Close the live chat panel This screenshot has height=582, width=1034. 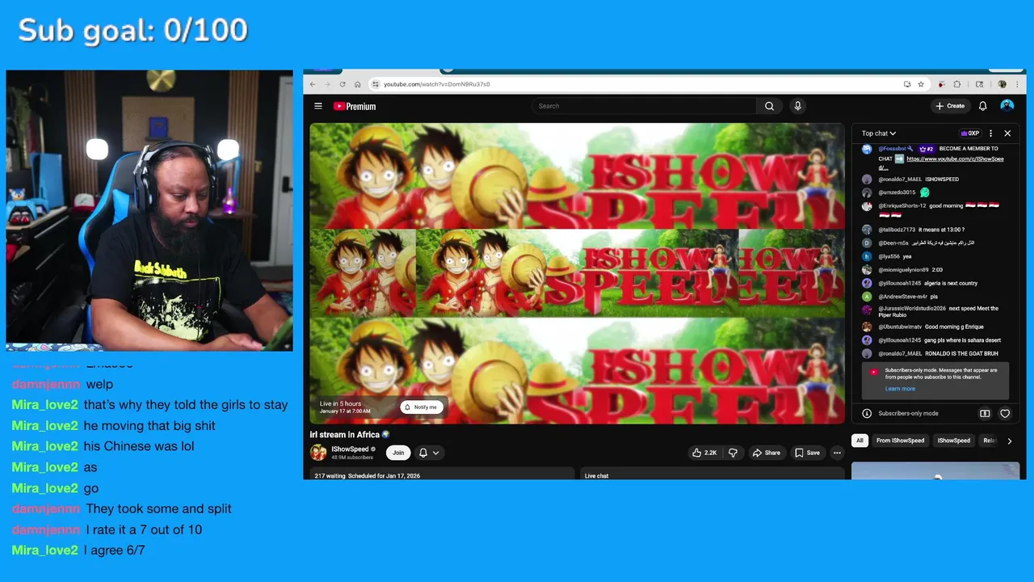tap(1007, 133)
